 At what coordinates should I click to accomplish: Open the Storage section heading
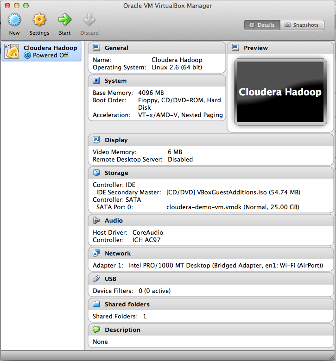(116, 173)
